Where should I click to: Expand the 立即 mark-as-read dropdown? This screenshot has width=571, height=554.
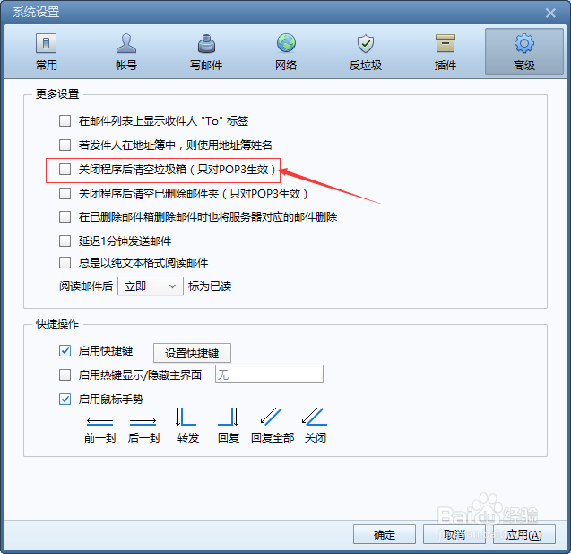[151, 286]
